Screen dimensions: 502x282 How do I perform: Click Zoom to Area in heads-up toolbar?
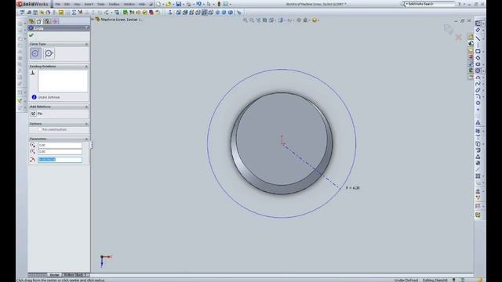(252, 20)
